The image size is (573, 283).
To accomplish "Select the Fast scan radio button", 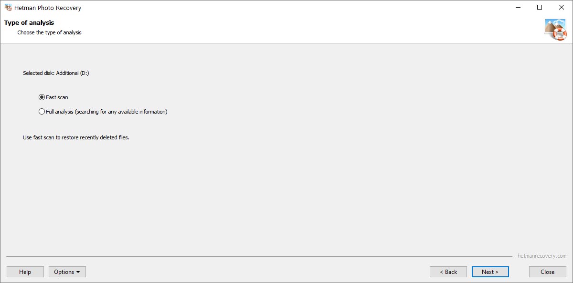I will coord(42,97).
